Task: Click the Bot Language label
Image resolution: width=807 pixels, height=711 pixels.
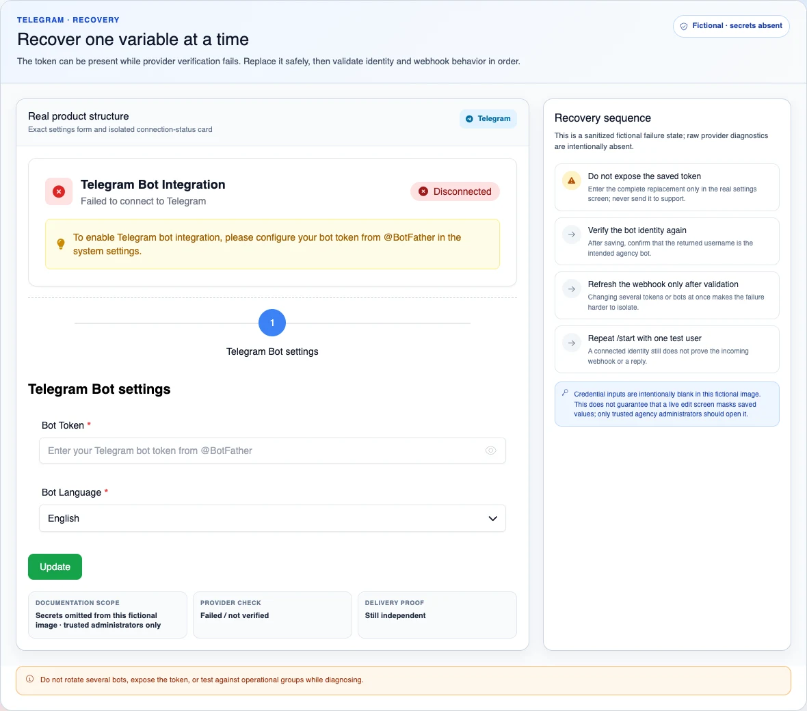Action: [72, 492]
